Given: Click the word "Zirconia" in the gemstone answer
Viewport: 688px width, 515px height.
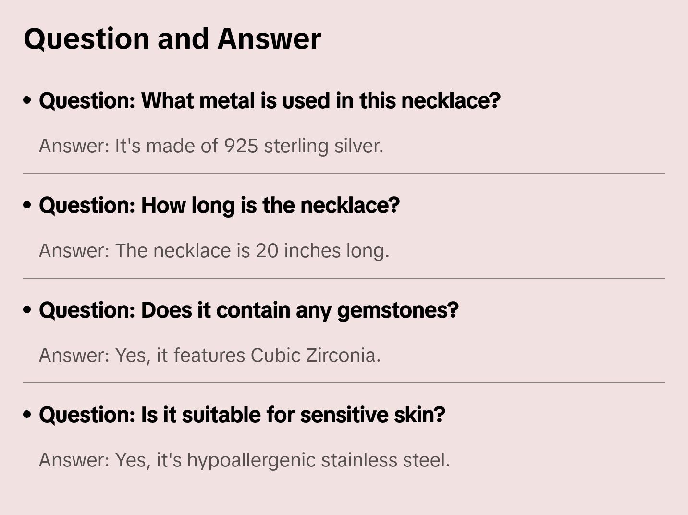Looking at the screenshot, I should pyautogui.click(x=343, y=356).
